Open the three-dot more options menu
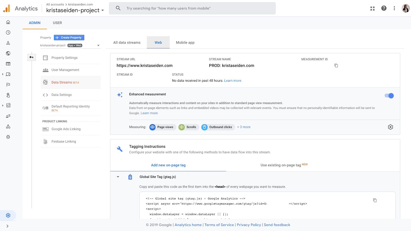 tap(394, 8)
